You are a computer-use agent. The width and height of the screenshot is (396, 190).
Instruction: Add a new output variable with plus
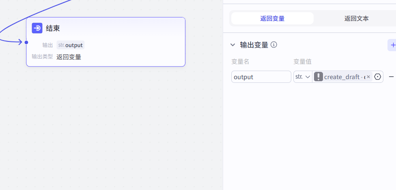tap(392, 45)
